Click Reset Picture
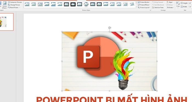Image resolution: width=192 pixels, height=102 pixels. tap(13, 8)
